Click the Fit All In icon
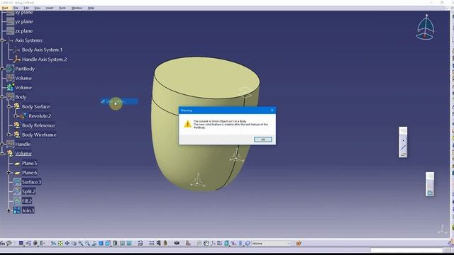 coord(60,244)
